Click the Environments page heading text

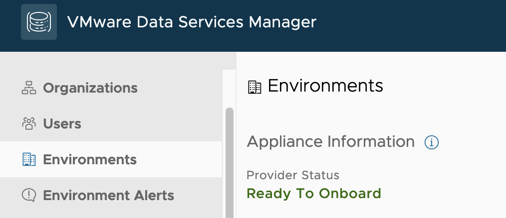(325, 86)
